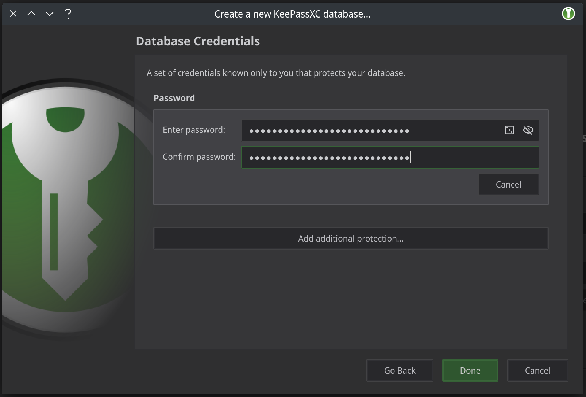Click inside the Enter password field
The image size is (586, 397).
(365, 130)
